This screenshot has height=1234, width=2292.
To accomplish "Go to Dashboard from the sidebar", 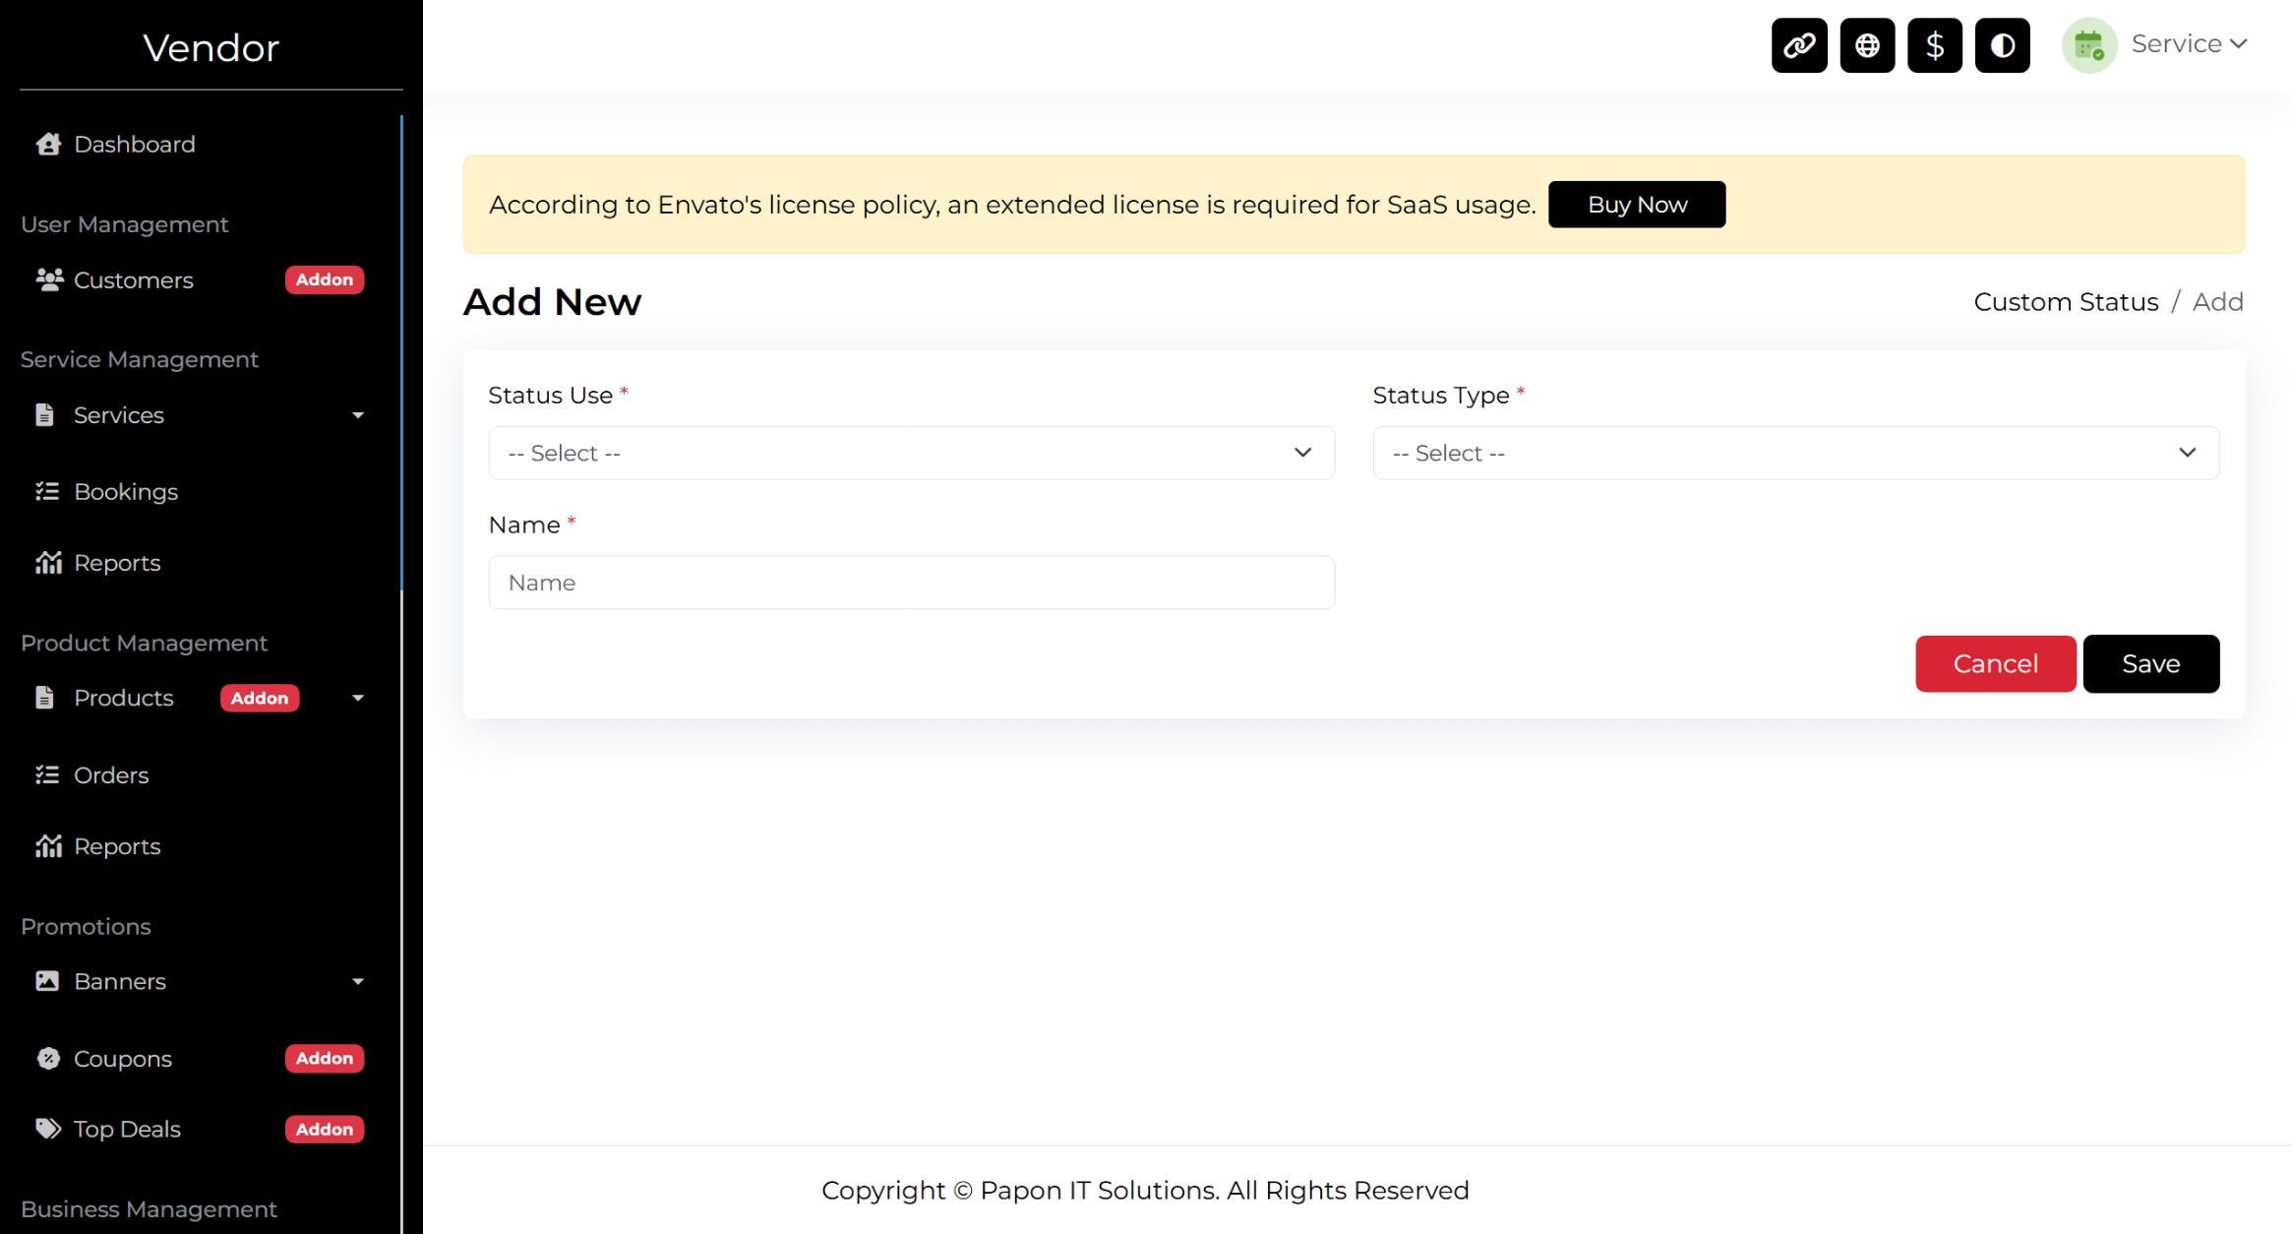I will coord(135,145).
